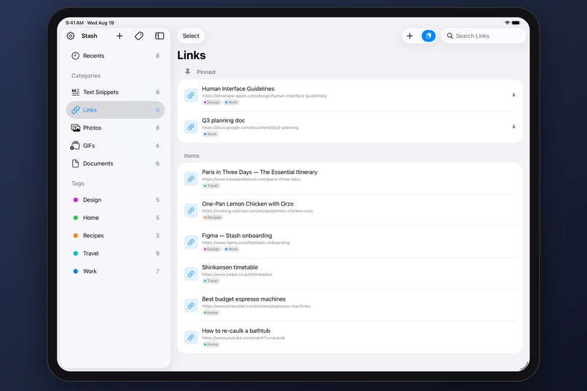Click Travel tag on Shinkansen timetable
The height and width of the screenshot is (391, 587).
(210, 281)
